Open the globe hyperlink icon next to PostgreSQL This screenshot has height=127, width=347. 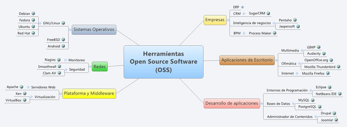[x=319, y=107]
